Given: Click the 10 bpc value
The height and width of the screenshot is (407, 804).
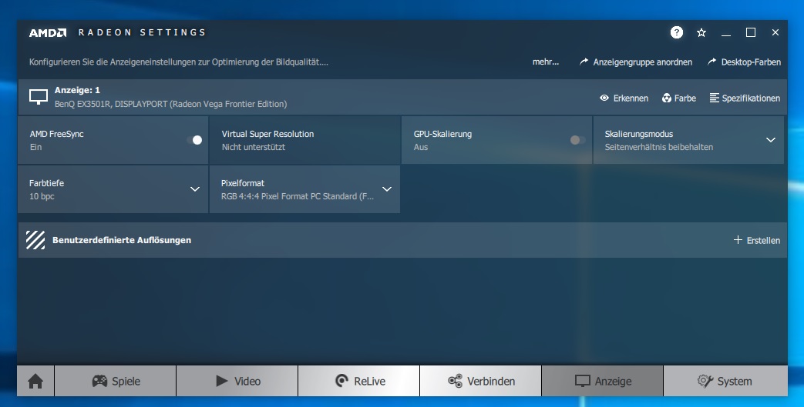Looking at the screenshot, I should 42,196.
